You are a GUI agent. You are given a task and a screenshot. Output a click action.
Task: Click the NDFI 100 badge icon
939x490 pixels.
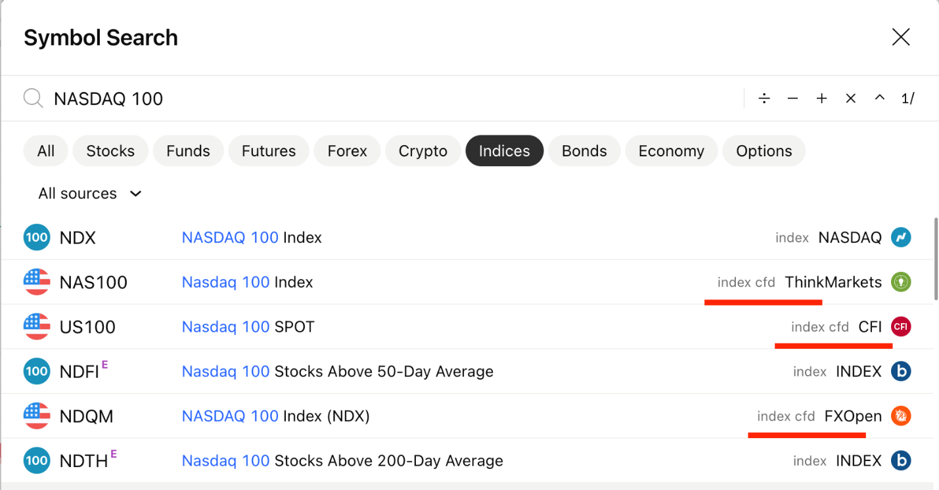(37, 371)
